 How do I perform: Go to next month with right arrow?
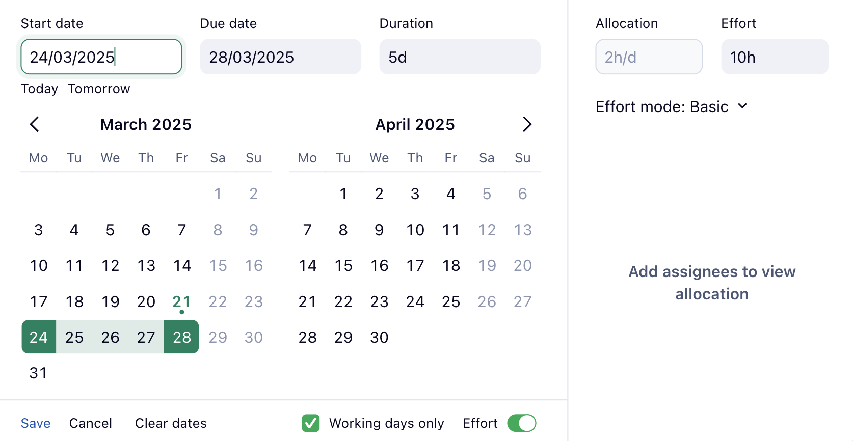[527, 124]
